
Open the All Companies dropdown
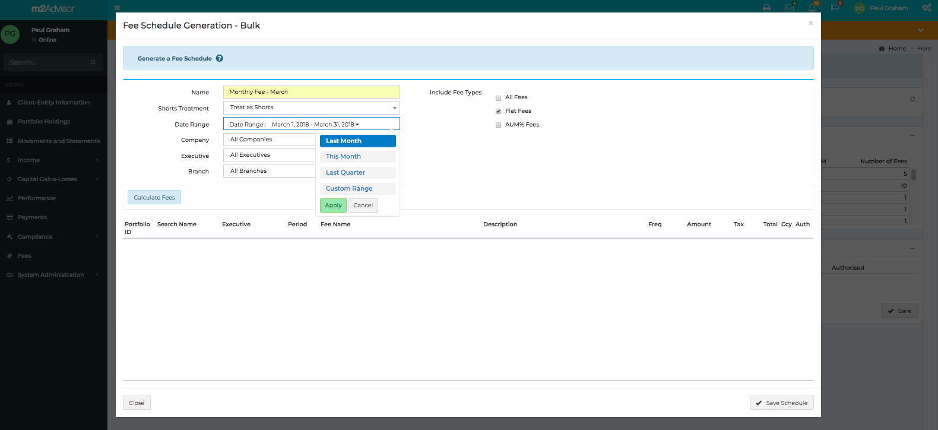click(270, 140)
